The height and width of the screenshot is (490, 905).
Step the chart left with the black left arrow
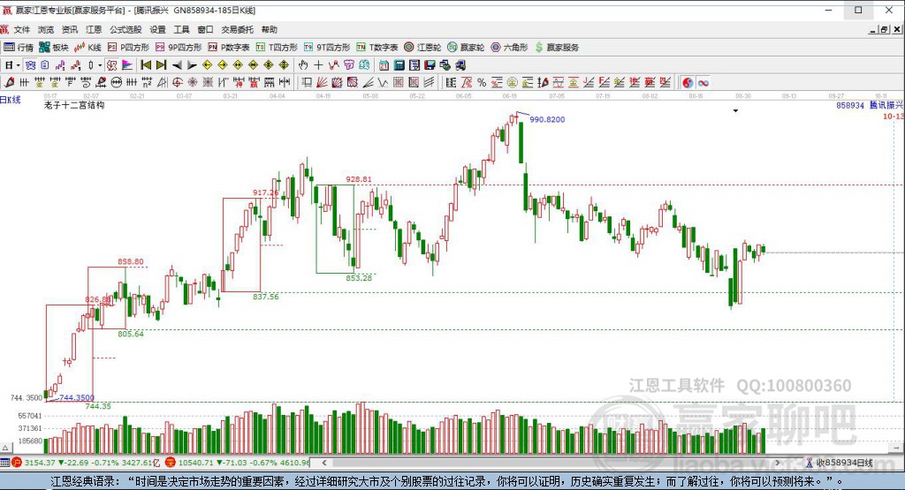(177, 65)
